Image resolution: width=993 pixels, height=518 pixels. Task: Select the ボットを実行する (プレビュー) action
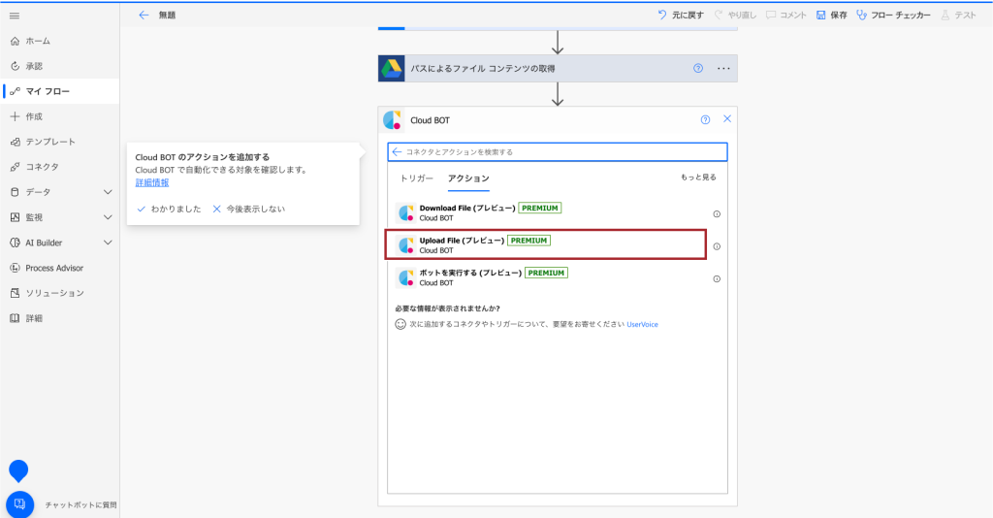pos(546,277)
